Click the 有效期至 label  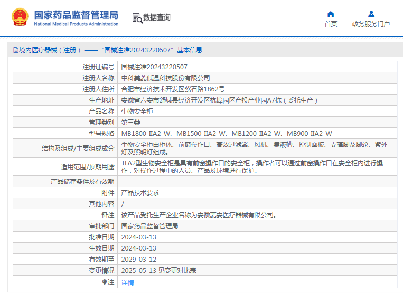[x=101, y=259]
